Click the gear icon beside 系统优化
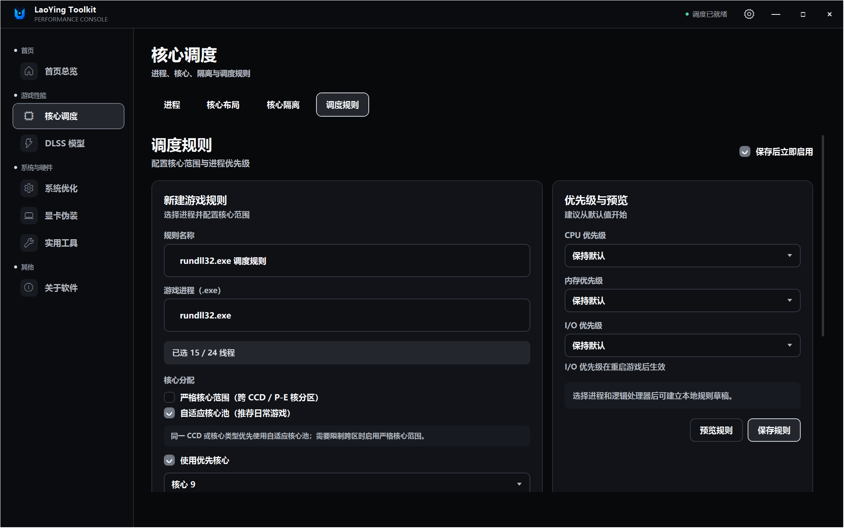Screen dimensions: 844x528 (x=29, y=188)
